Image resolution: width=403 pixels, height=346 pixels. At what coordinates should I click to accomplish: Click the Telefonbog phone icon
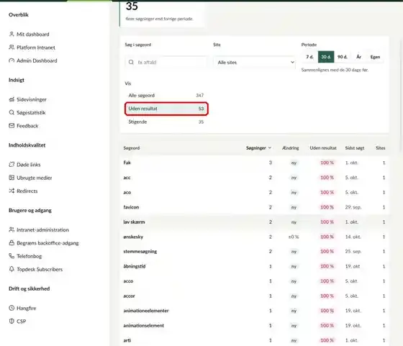(12, 256)
